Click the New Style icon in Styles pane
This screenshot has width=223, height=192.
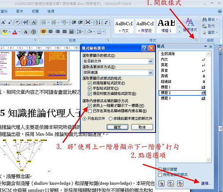(161, 184)
